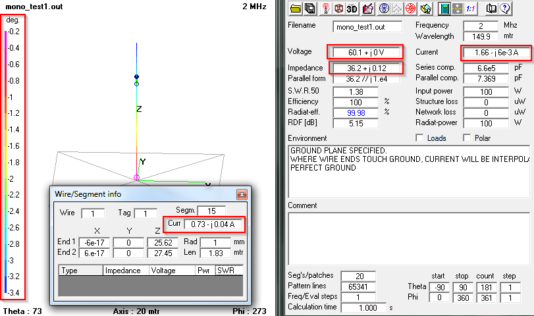Click the RDF [dB] field 5.15
This screenshot has height=316, width=534.
356,123
